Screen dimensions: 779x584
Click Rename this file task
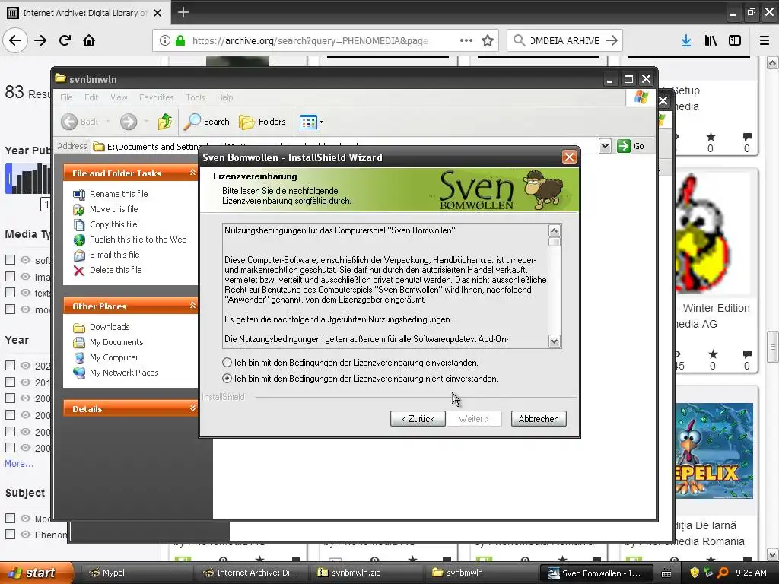118,194
